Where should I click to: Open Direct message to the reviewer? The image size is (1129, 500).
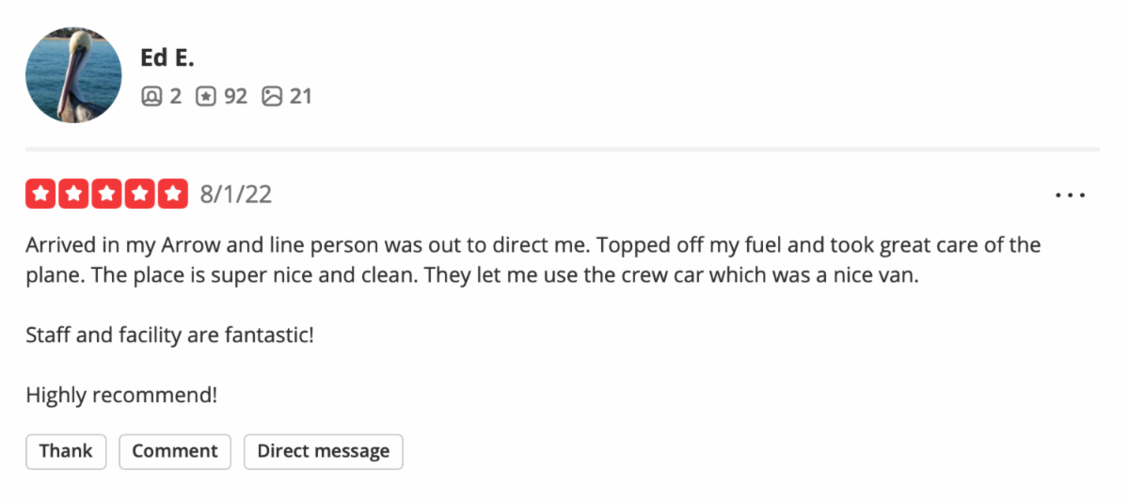(323, 451)
